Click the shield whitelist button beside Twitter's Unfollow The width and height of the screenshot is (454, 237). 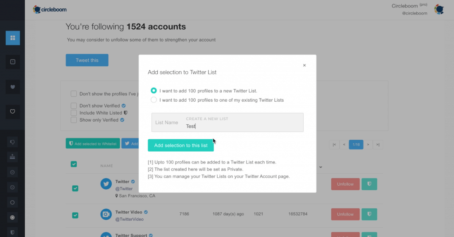coord(369,184)
